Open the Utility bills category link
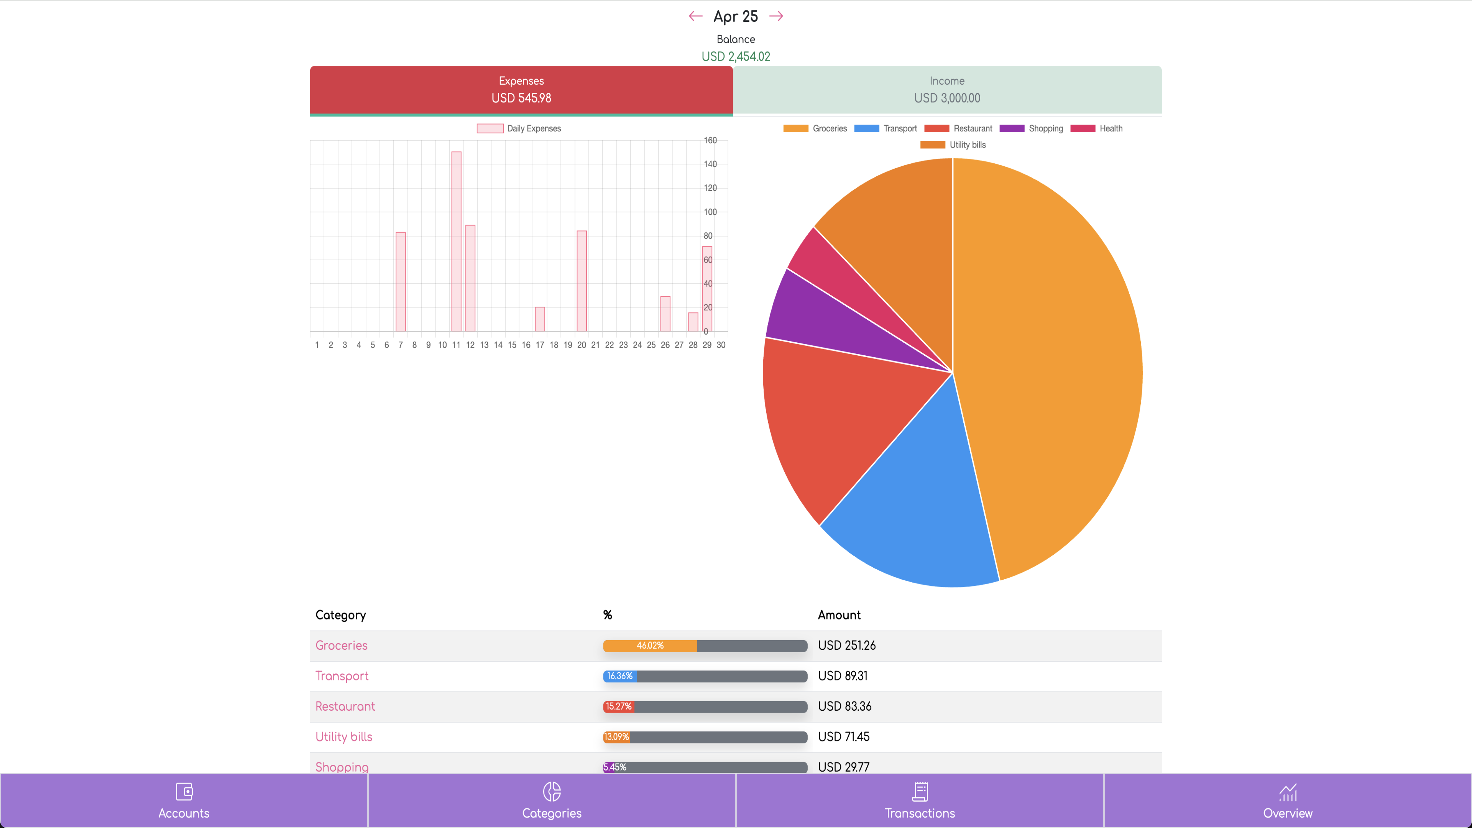 [x=343, y=736]
